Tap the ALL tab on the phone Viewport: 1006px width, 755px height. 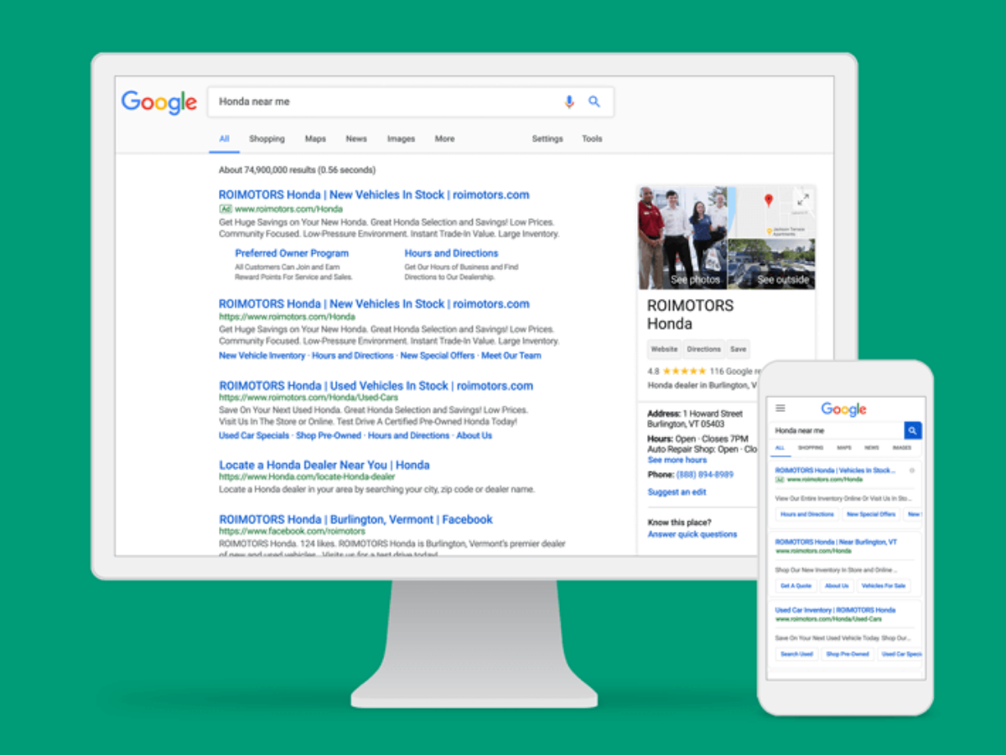pyautogui.click(x=779, y=448)
